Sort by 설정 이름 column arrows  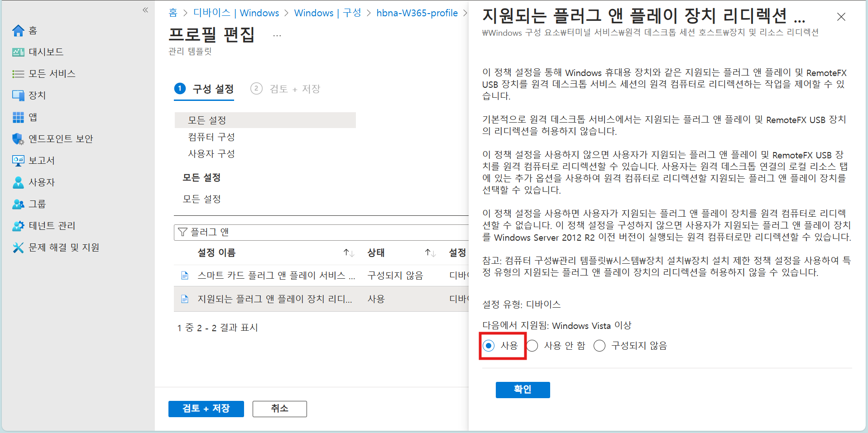[349, 252]
